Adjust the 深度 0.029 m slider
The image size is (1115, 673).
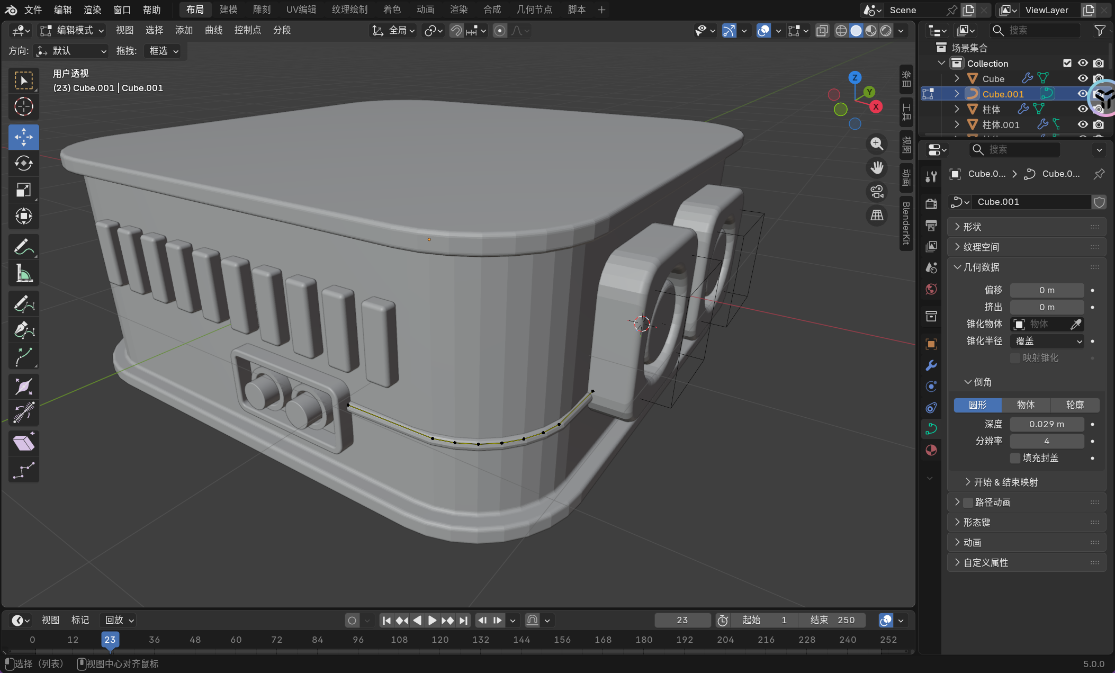point(1047,424)
